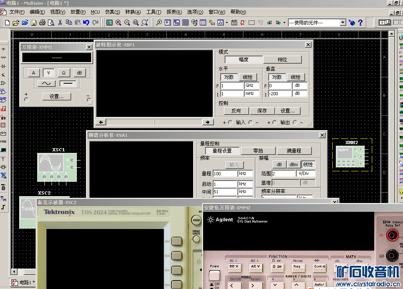Click the Bode plotter cursor scrollbar right arrow

pos(207,122)
